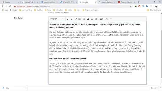
Task: Go forward in browser history
Action: pos(6,6)
